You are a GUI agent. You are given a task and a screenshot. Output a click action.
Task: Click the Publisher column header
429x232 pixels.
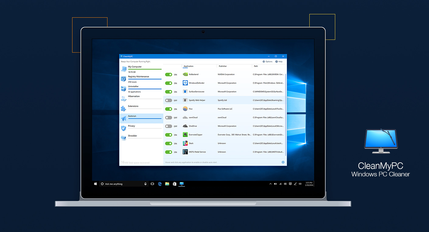[x=223, y=66]
